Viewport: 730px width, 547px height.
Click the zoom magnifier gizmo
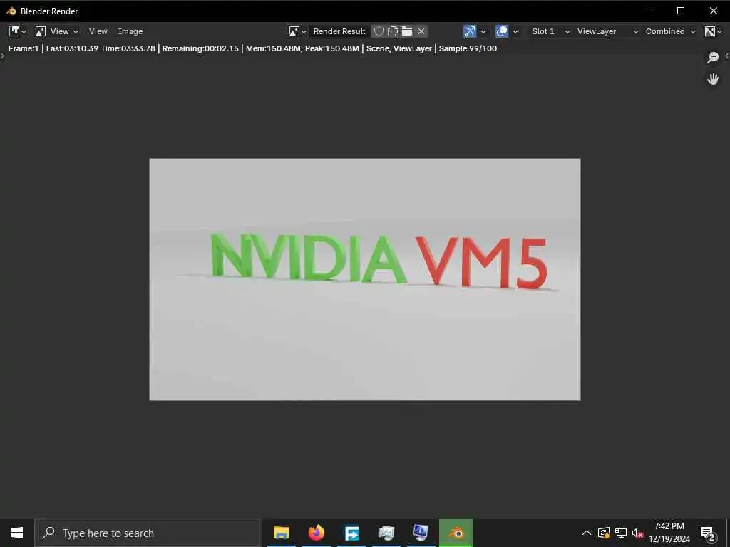[x=713, y=58]
